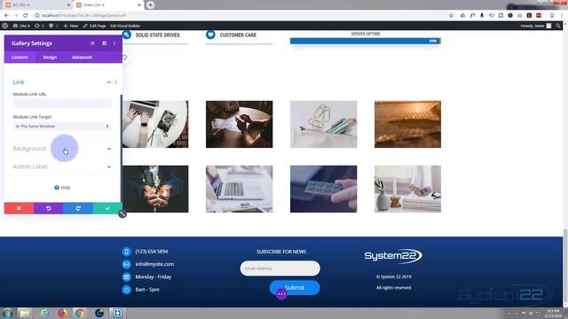The image size is (568, 319).
Task: Expand the Admin Label section
Action: click(x=62, y=167)
